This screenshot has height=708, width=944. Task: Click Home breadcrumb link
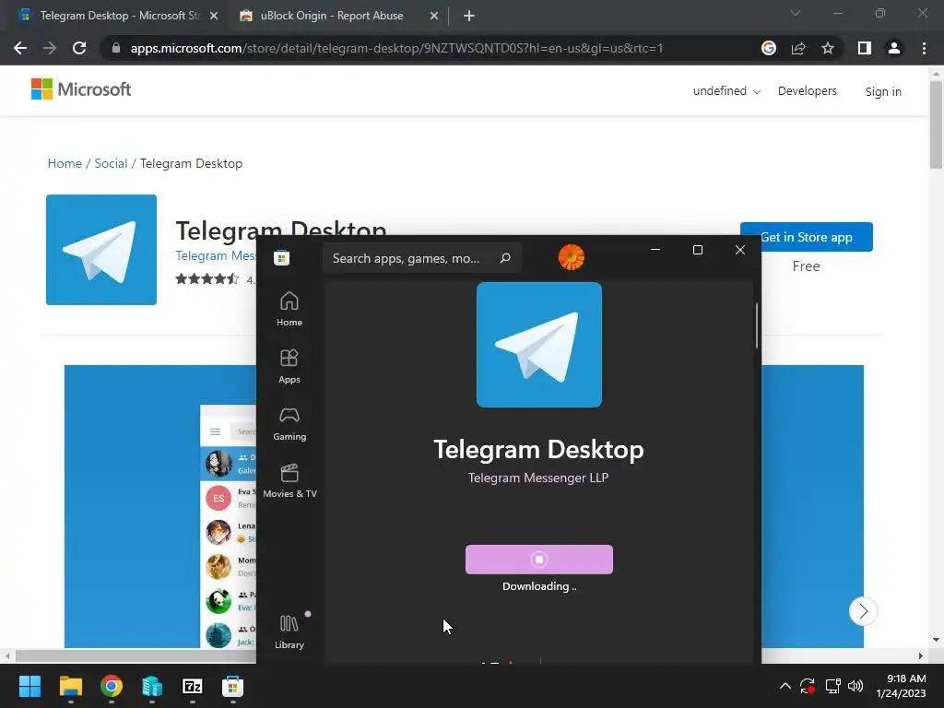pos(65,163)
